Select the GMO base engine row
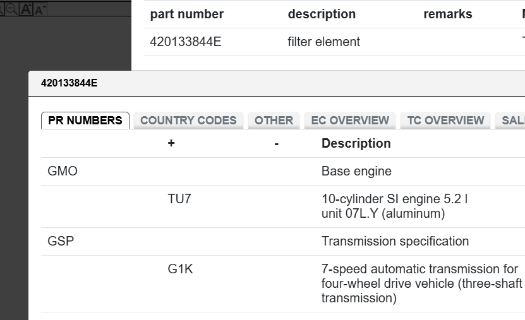The image size is (525, 320). pos(63,171)
